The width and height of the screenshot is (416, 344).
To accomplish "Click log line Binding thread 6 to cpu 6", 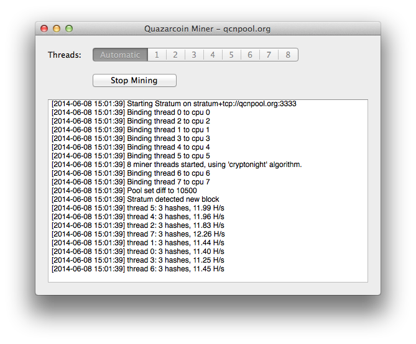I will (131, 173).
